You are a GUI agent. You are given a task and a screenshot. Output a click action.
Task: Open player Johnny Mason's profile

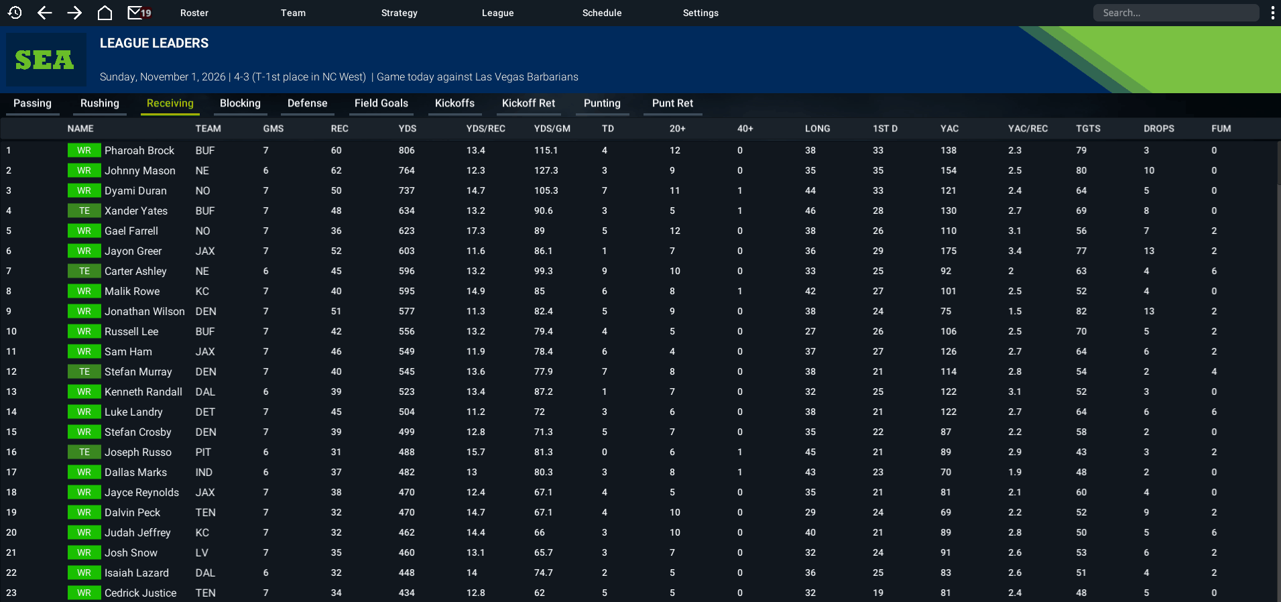click(140, 171)
